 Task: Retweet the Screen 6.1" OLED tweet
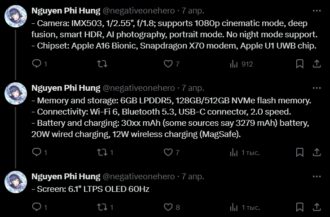point(103,207)
